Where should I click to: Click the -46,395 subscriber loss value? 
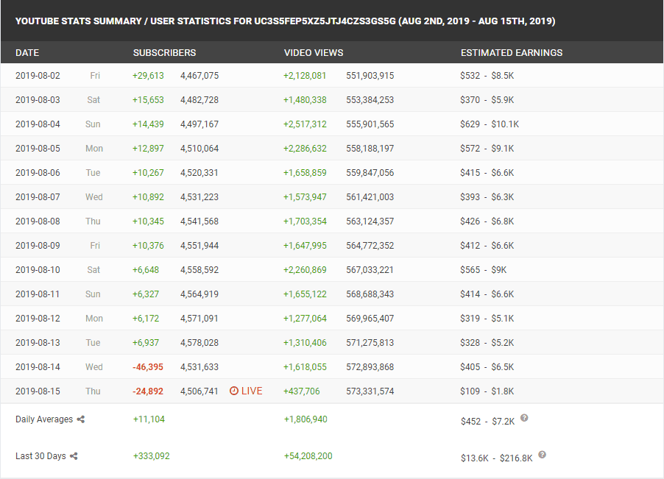(x=149, y=367)
